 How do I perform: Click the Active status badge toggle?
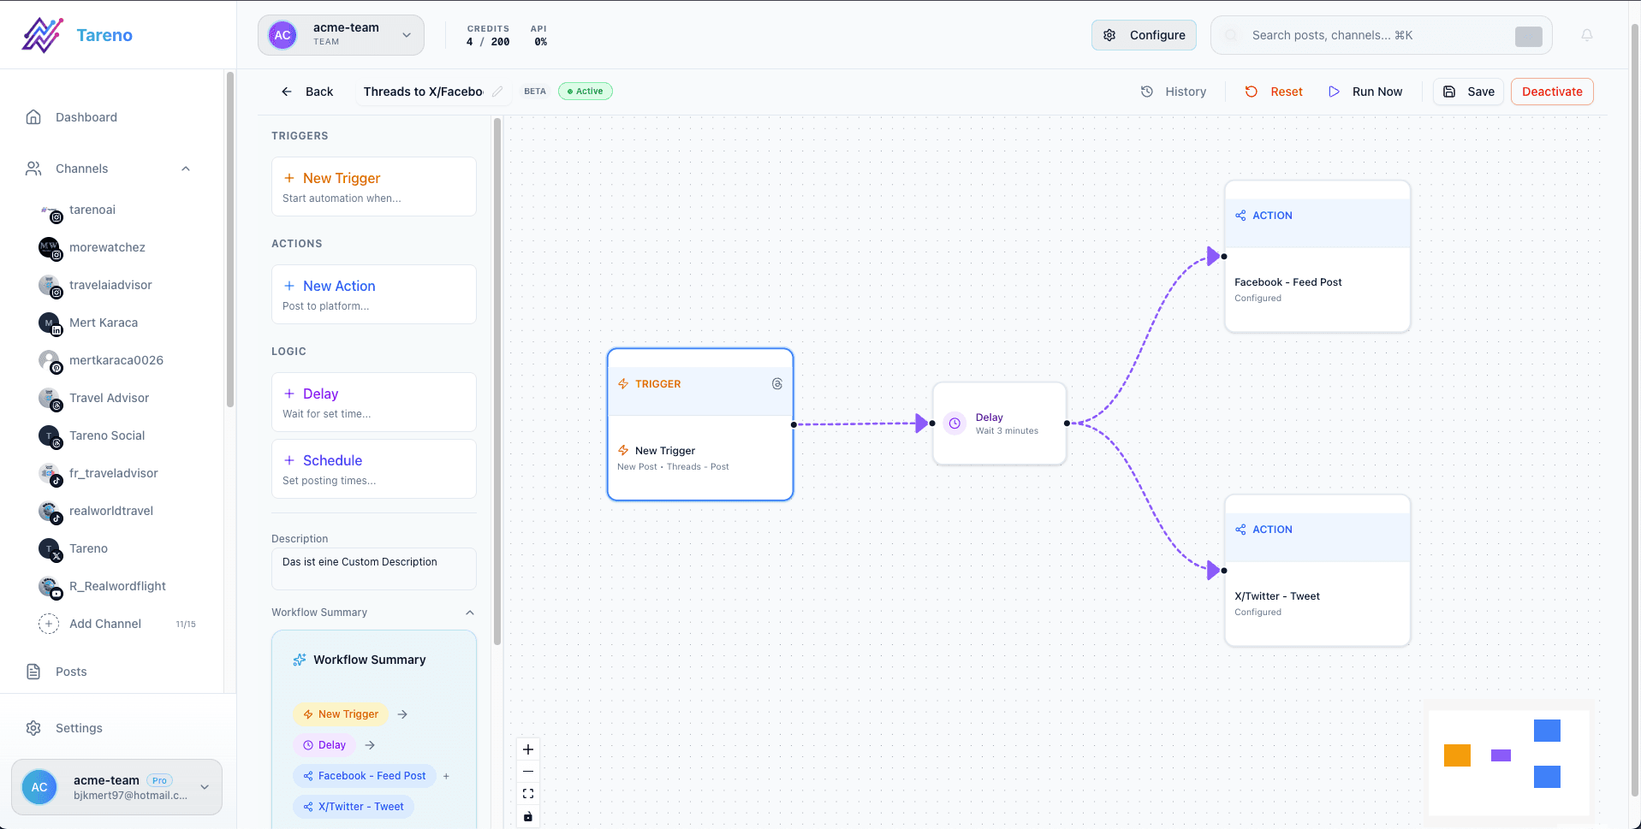[585, 91]
